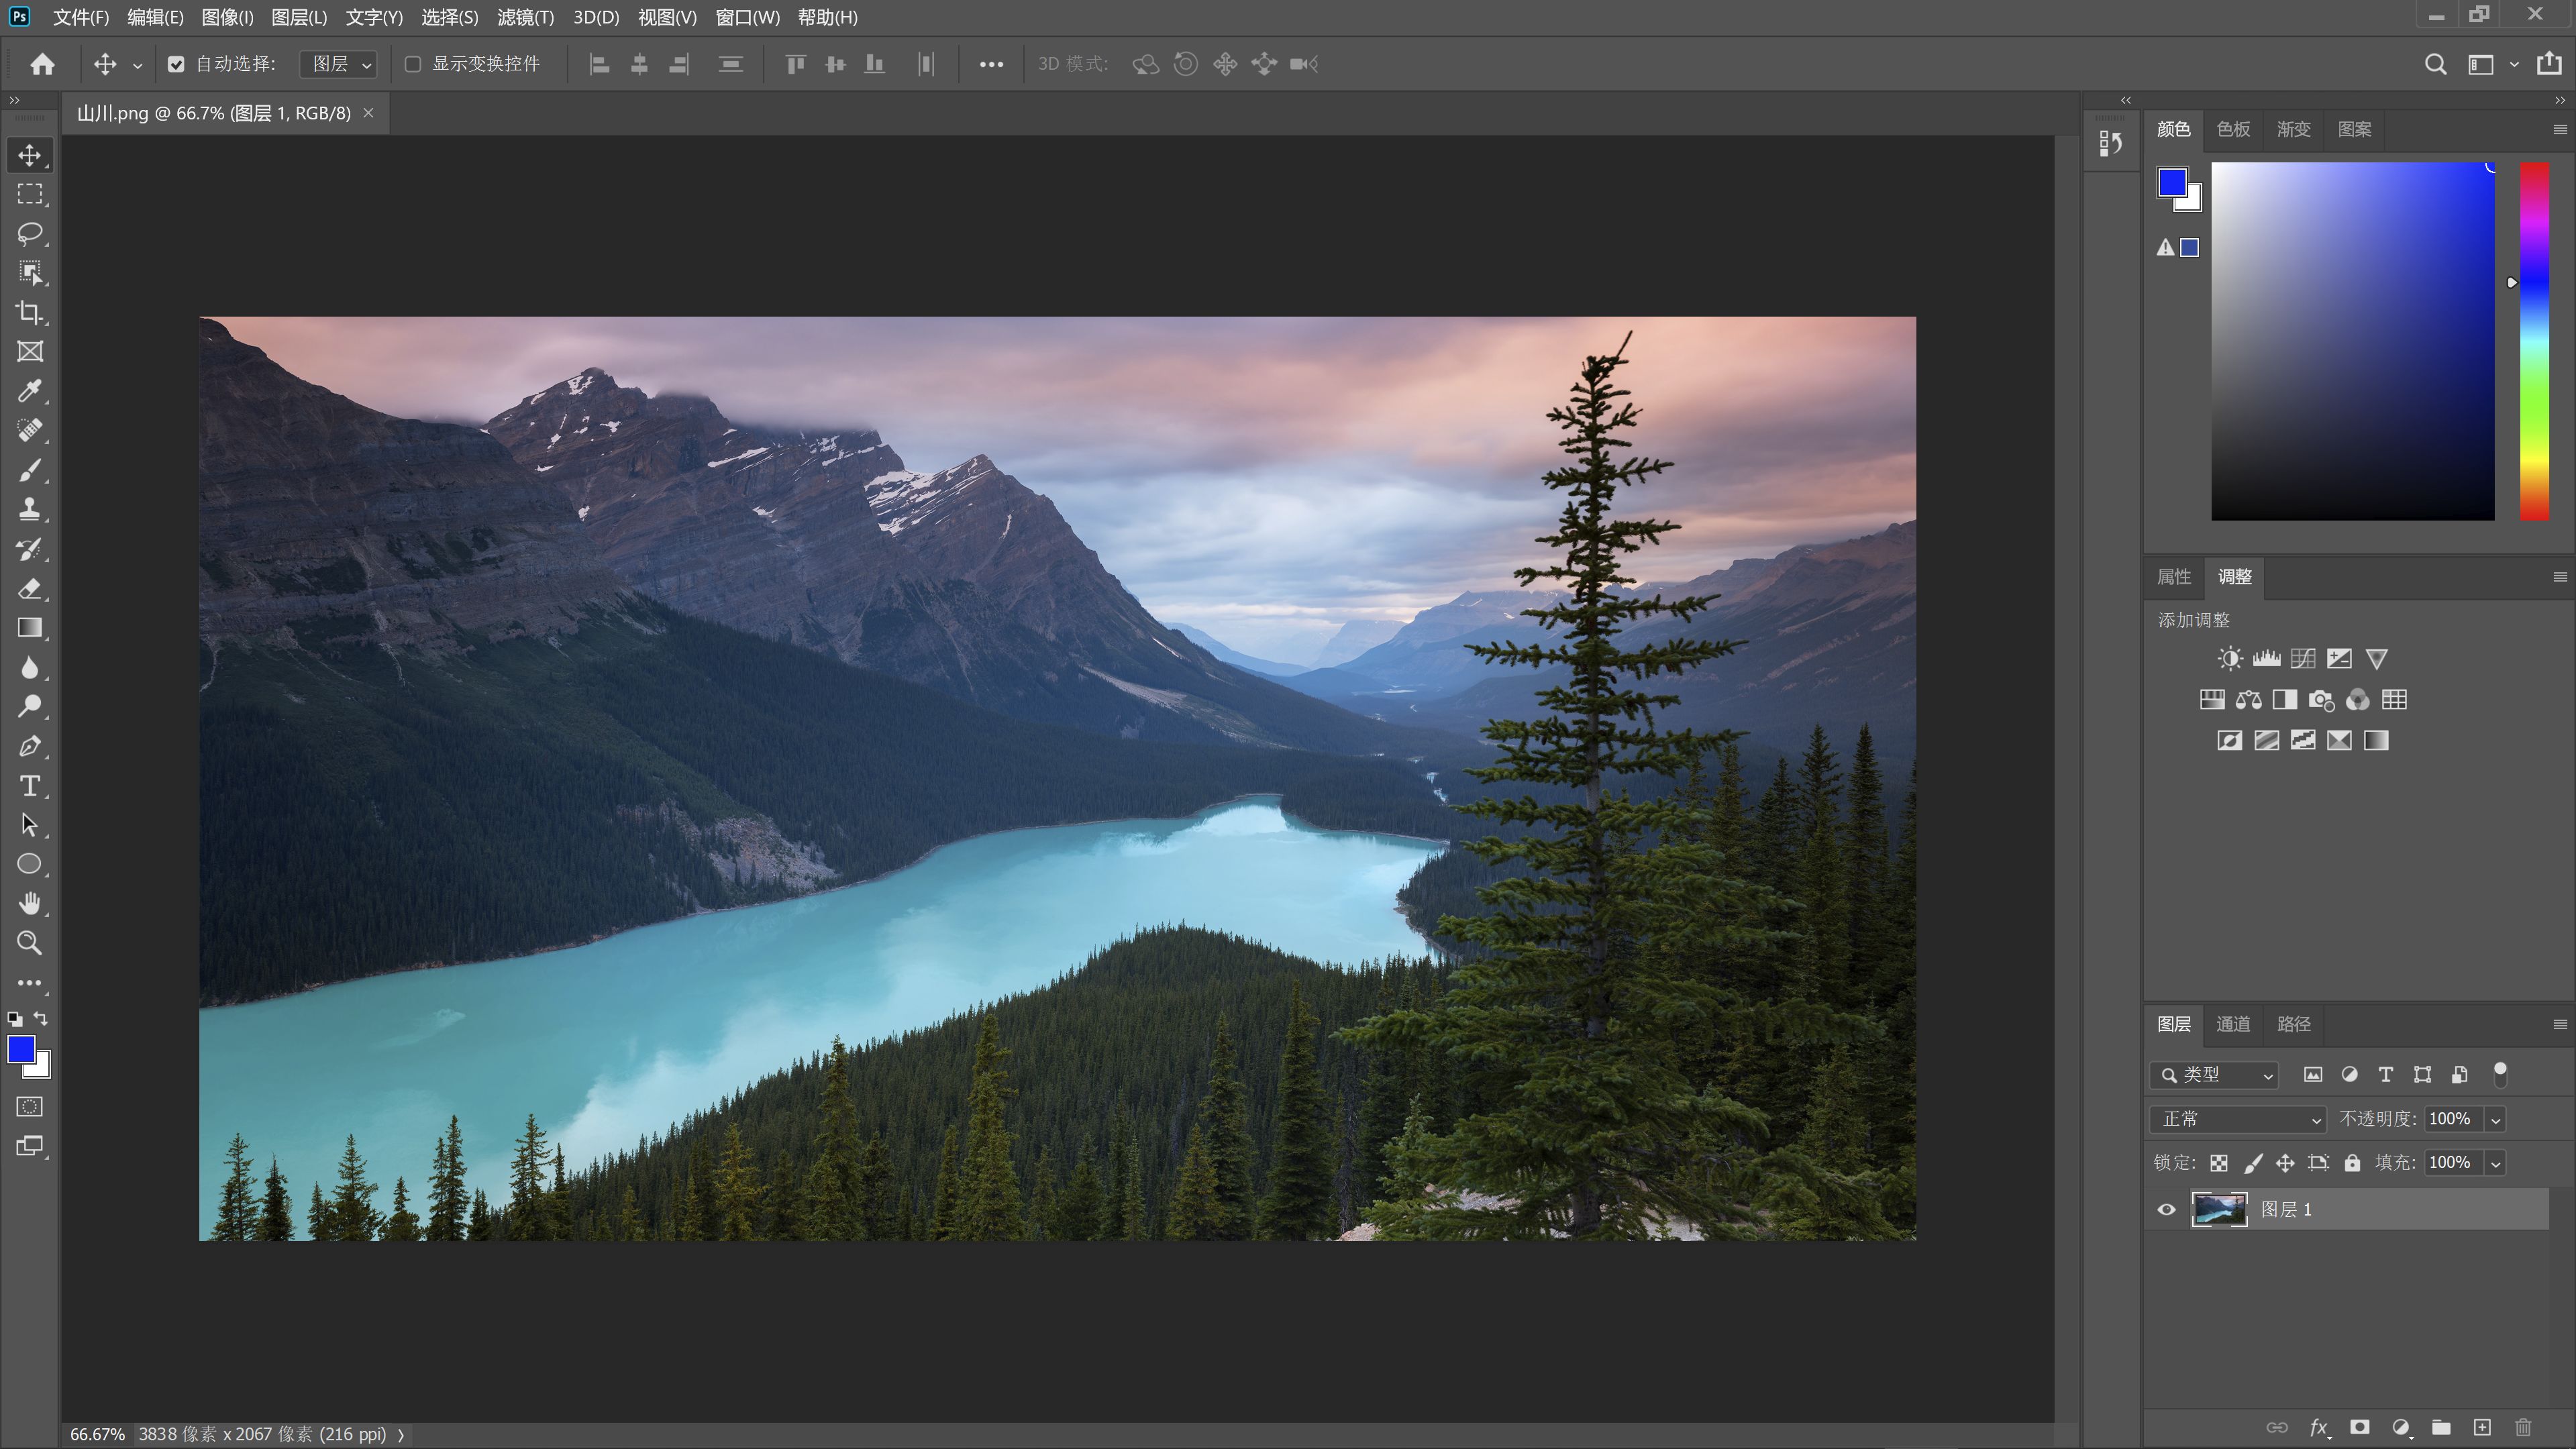
Task: Switch to the 通道 tab
Action: pyautogui.click(x=2233, y=1024)
